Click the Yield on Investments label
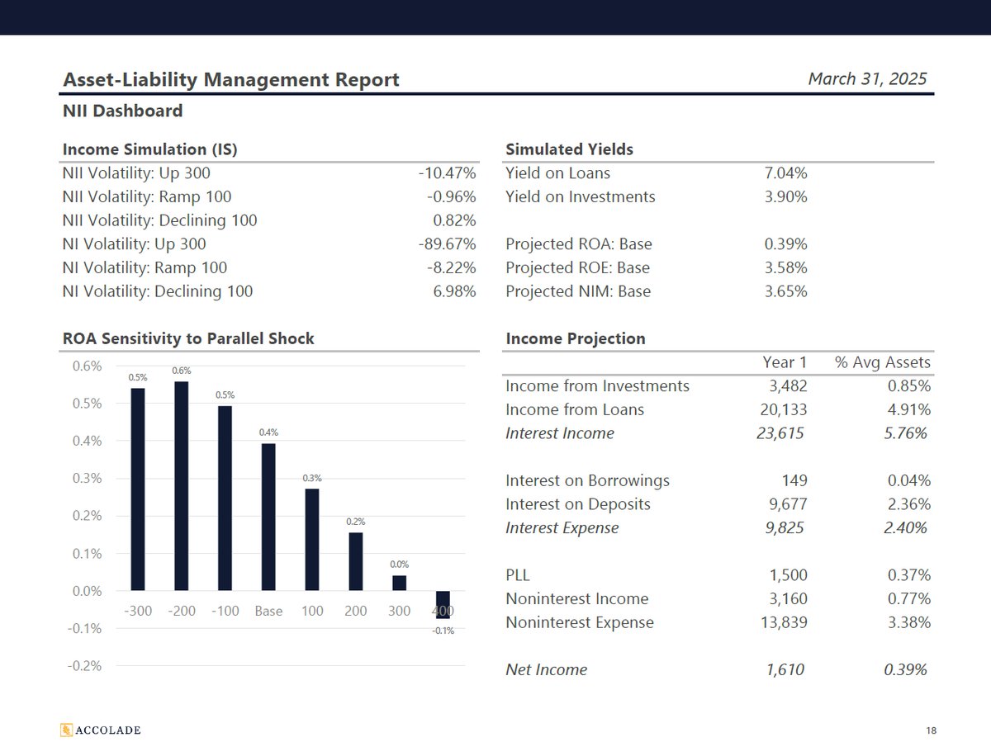Image resolution: width=991 pixels, height=756 pixels. (x=581, y=197)
